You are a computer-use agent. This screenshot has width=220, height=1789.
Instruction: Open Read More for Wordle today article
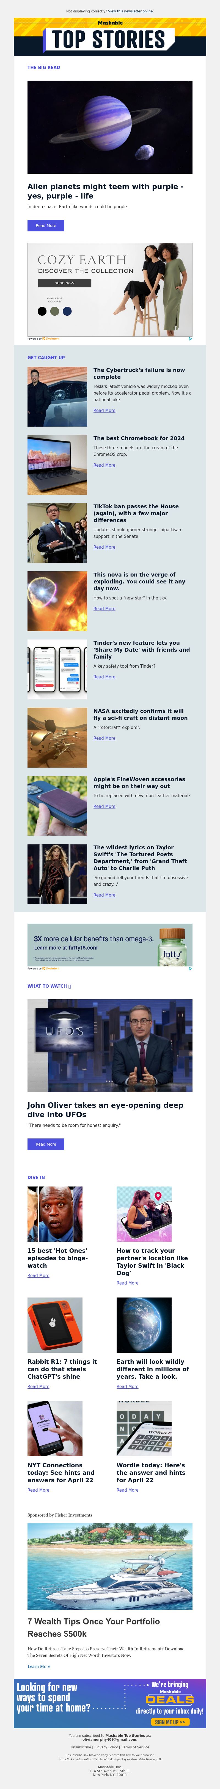pos(127,1490)
